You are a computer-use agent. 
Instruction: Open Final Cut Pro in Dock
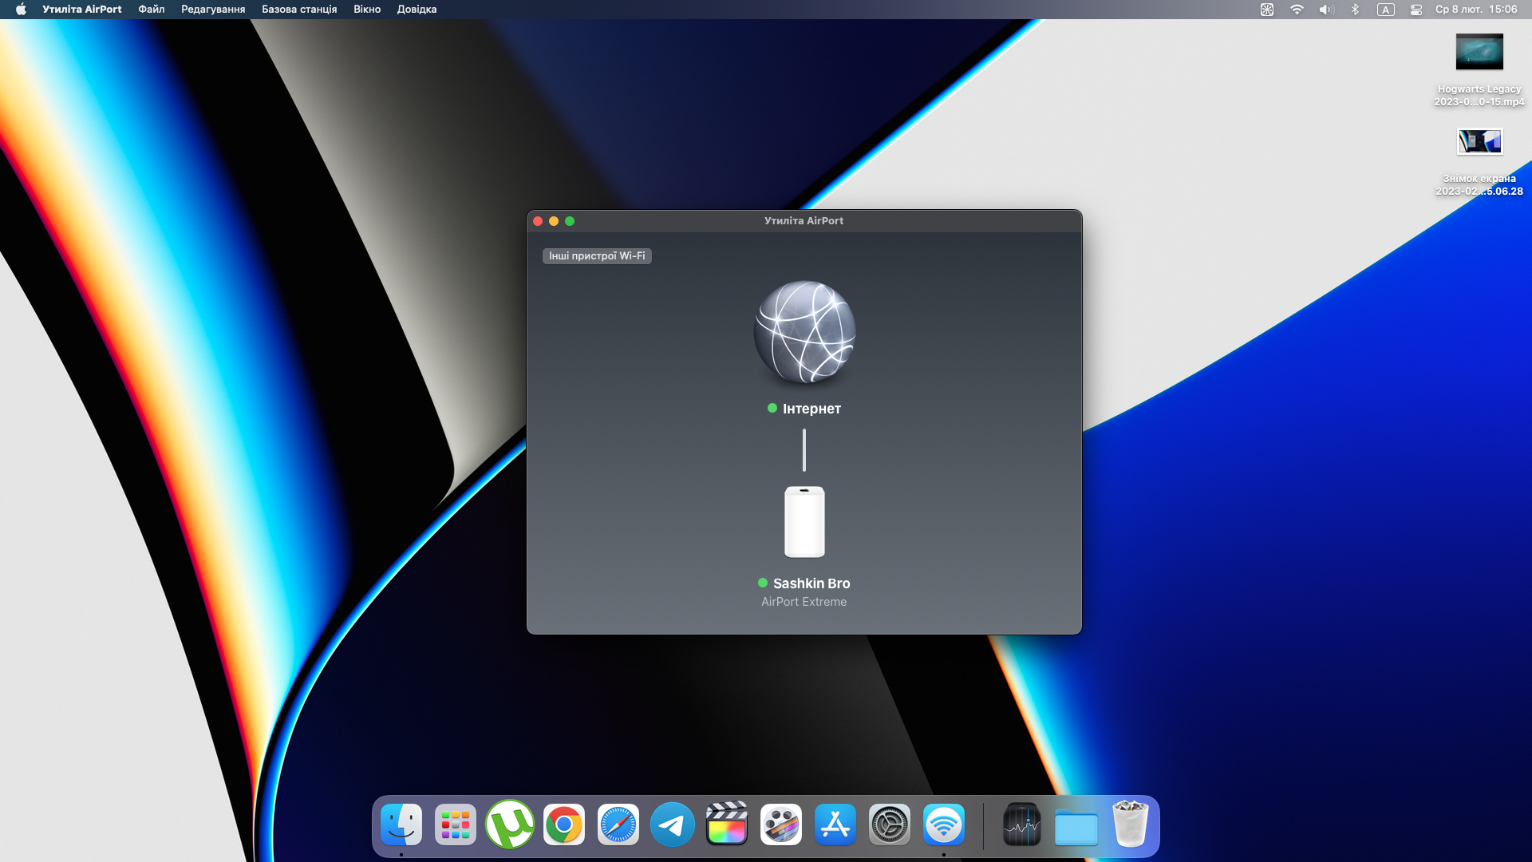pyautogui.click(x=727, y=825)
